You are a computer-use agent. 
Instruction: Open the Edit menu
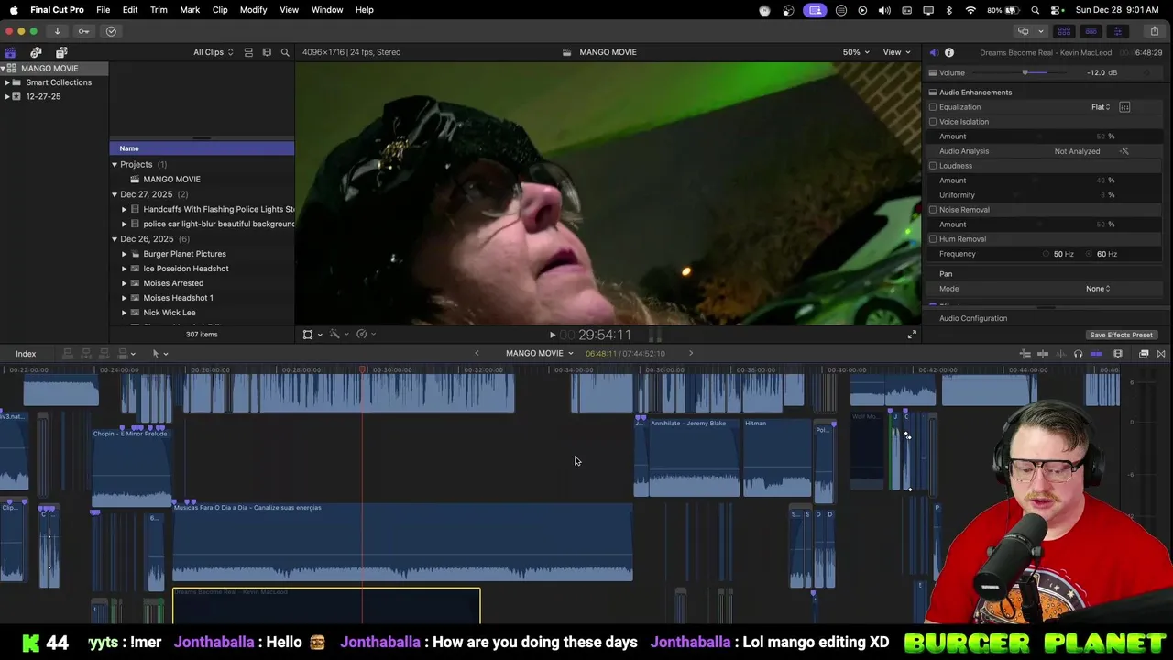tap(130, 10)
